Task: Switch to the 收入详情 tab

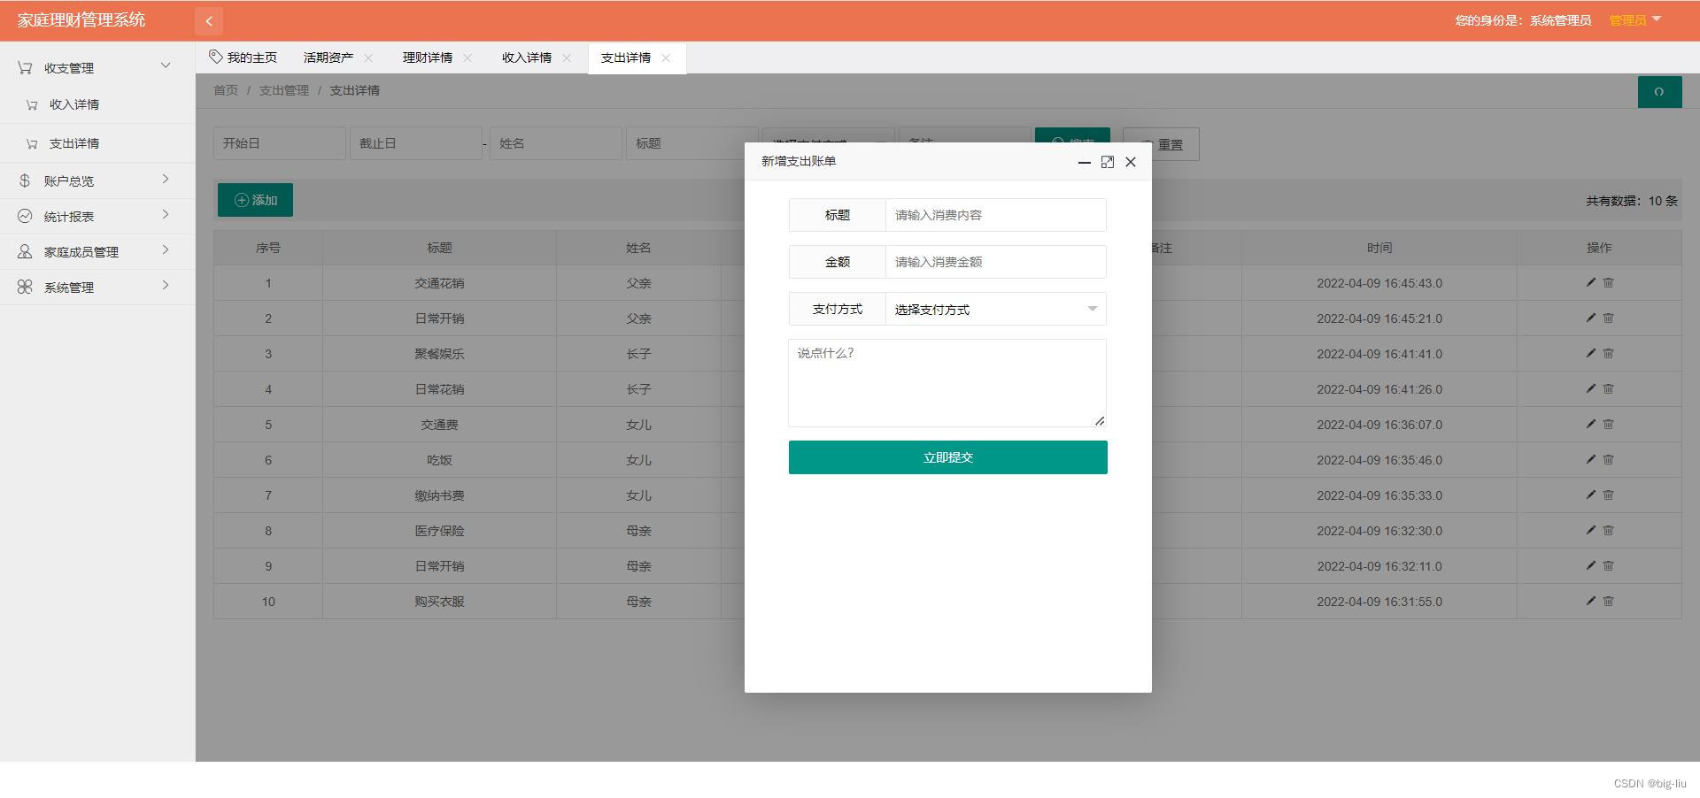Action: pos(527,58)
